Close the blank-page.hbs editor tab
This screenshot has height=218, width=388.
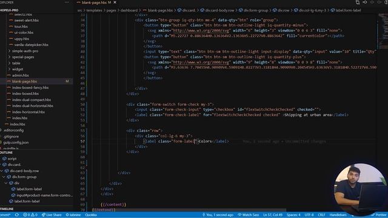(x=115, y=2)
